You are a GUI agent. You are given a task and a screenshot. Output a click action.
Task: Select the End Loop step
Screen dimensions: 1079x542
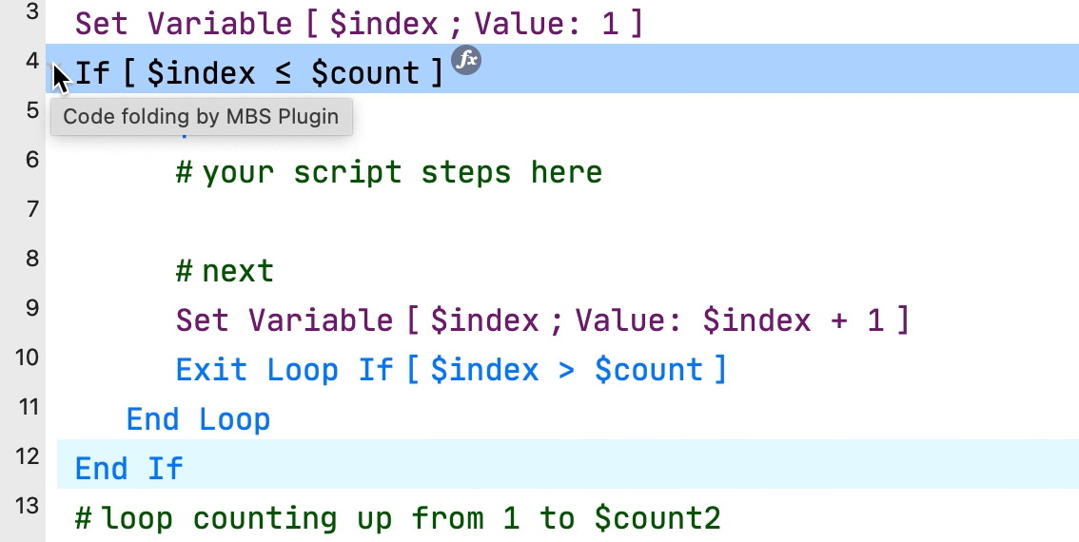click(198, 419)
